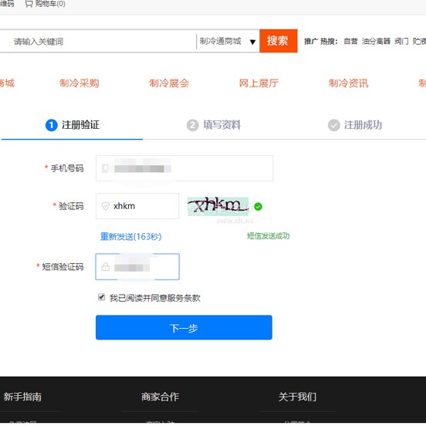
Task: Click the shield icon in captcha field
Action: click(x=106, y=206)
